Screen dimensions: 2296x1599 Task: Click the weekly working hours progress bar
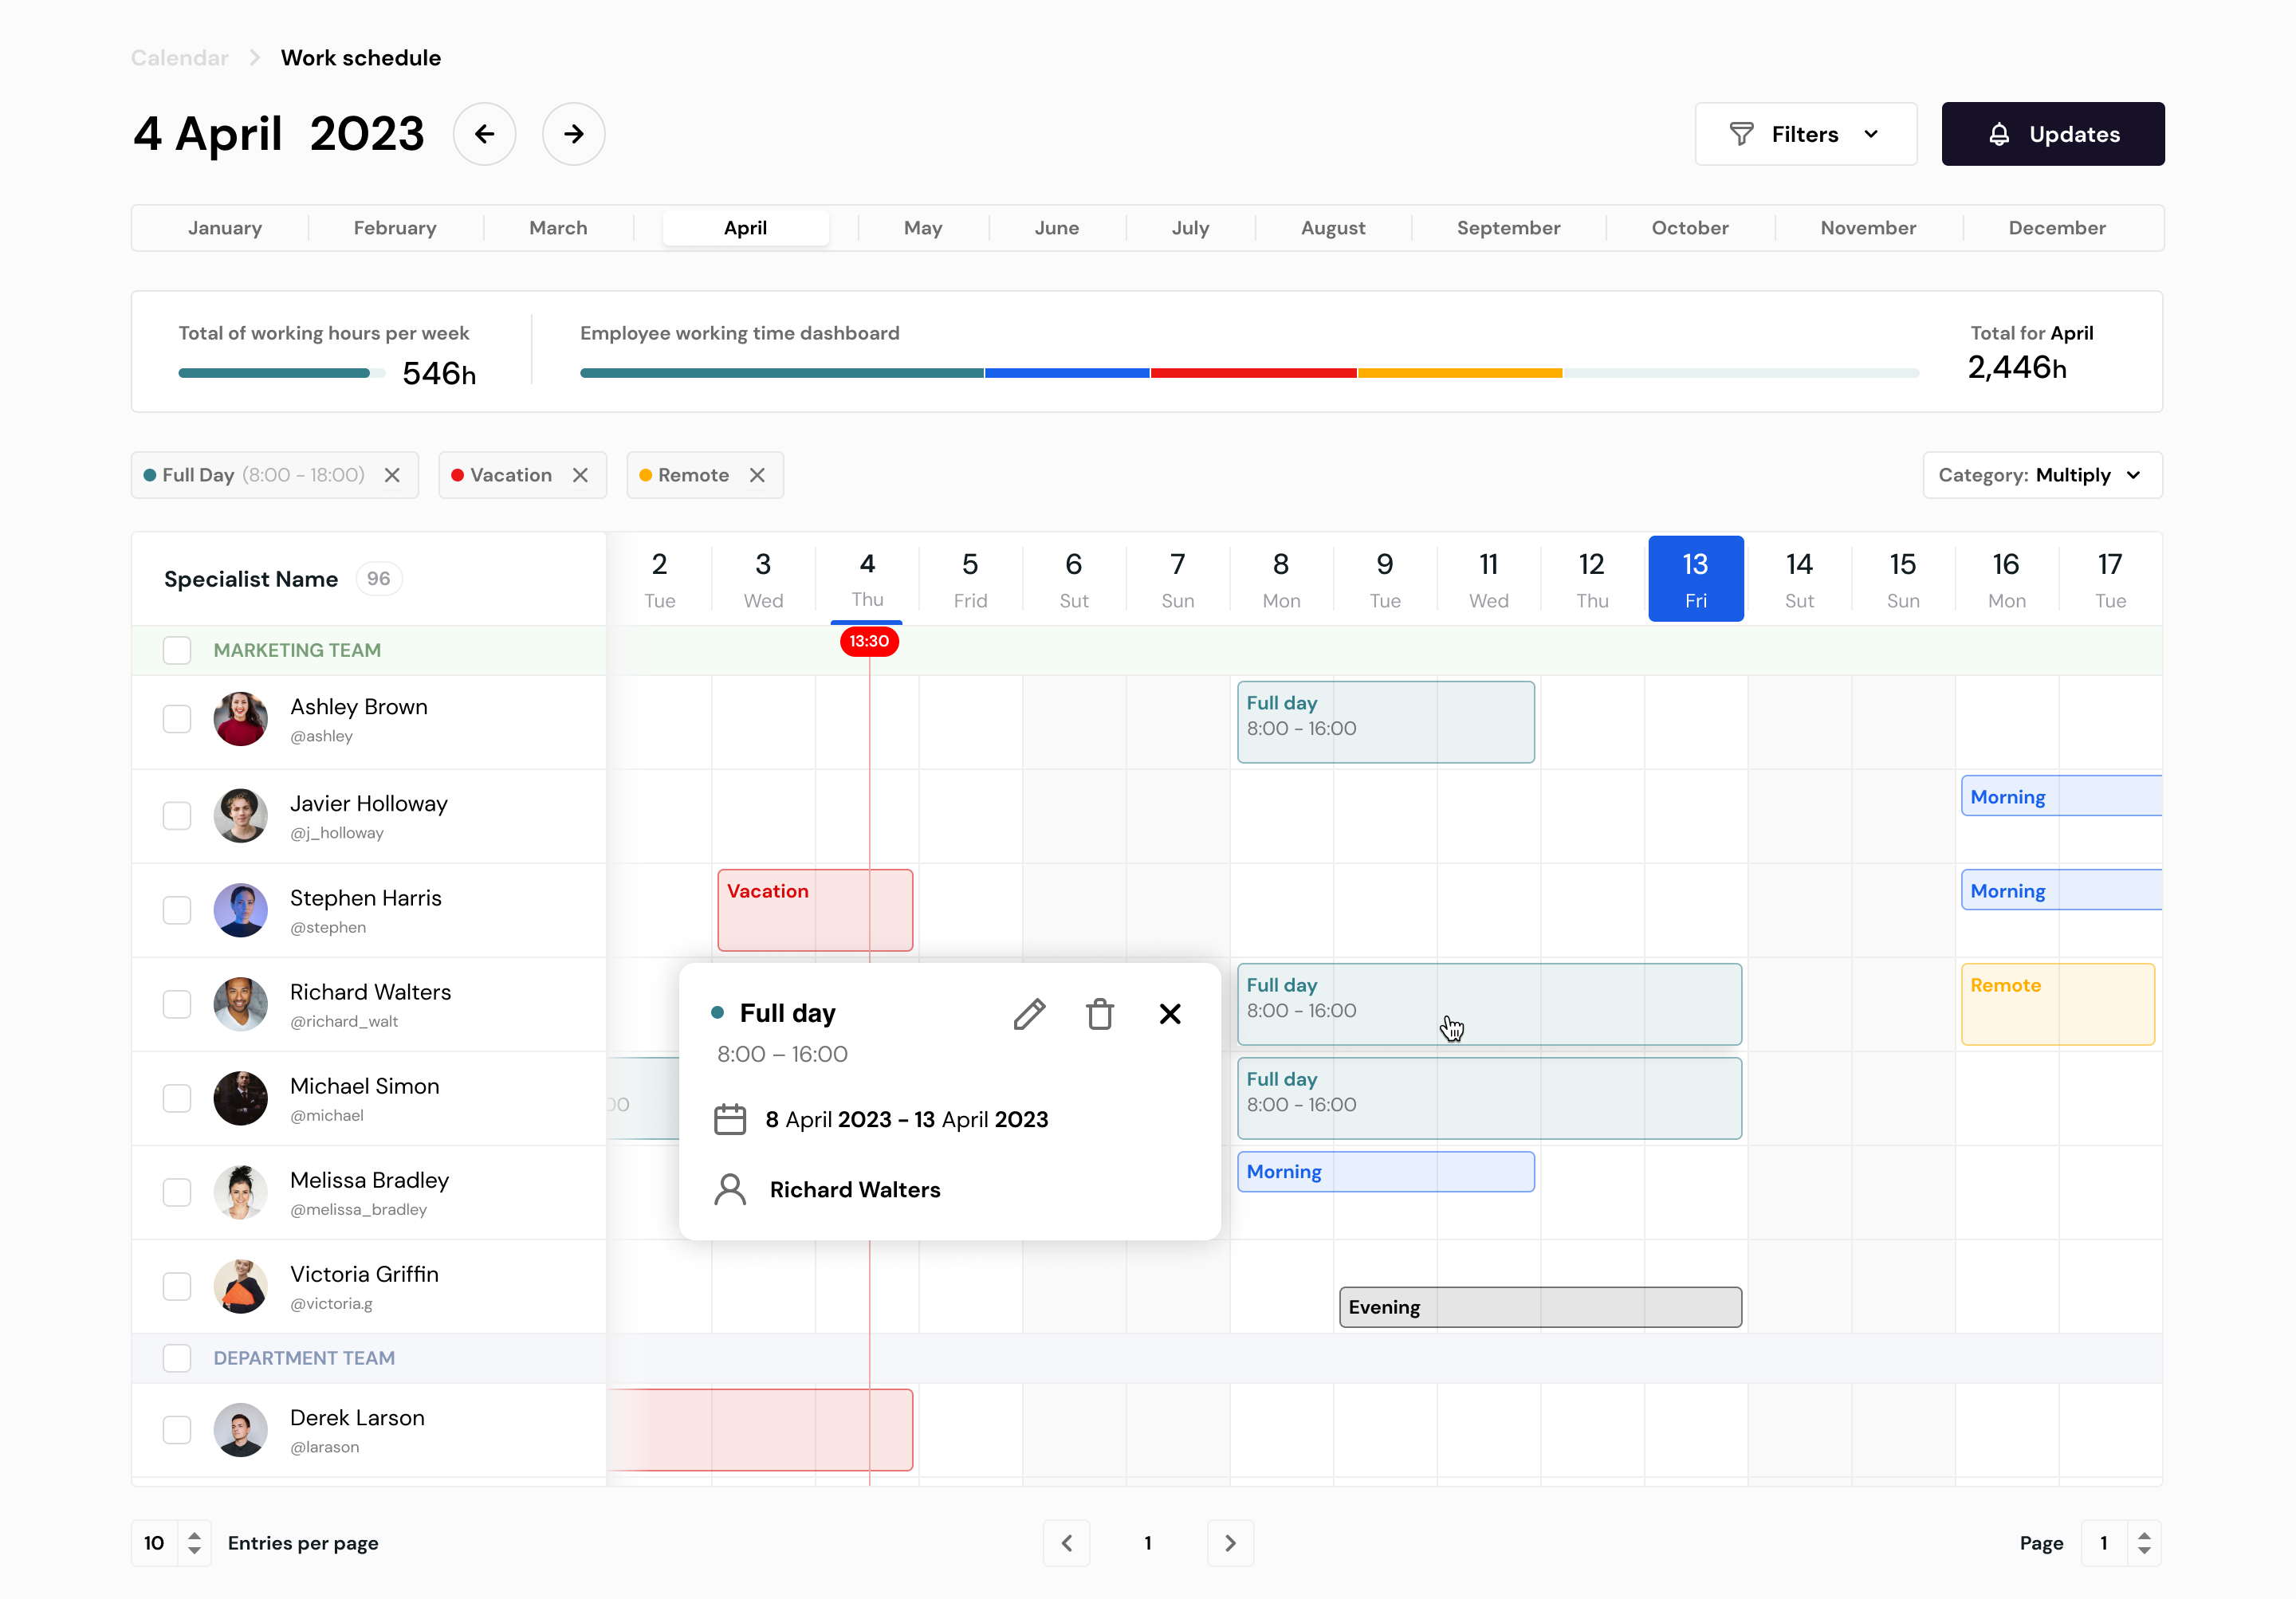coord(281,374)
